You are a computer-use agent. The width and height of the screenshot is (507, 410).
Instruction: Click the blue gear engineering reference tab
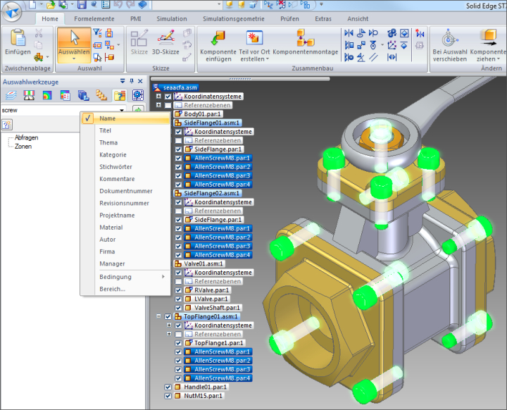coord(138,96)
